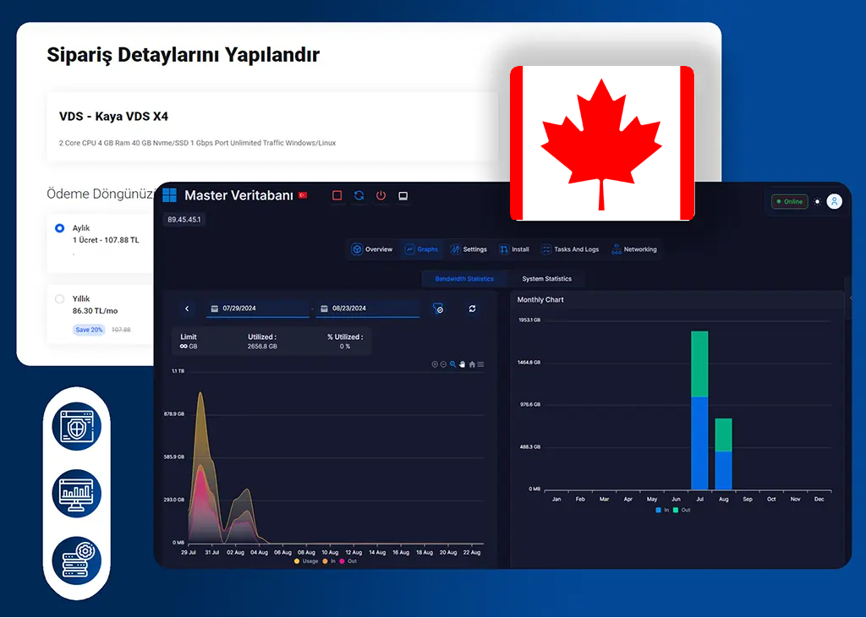Click the Online status button

tap(789, 201)
